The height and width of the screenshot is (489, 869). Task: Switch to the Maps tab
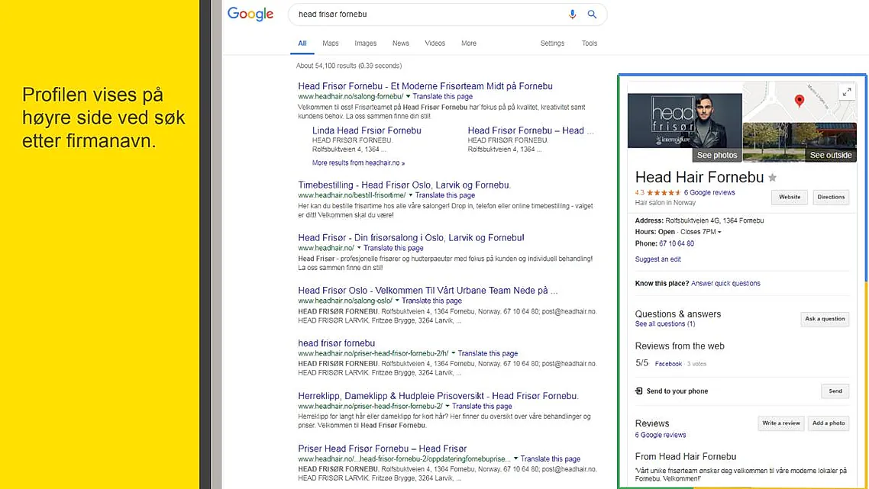(331, 43)
